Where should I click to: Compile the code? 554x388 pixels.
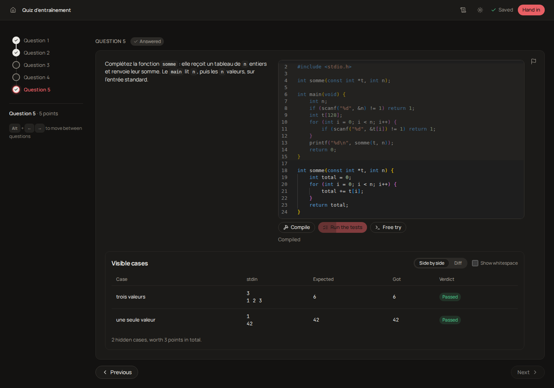[297, 227]
